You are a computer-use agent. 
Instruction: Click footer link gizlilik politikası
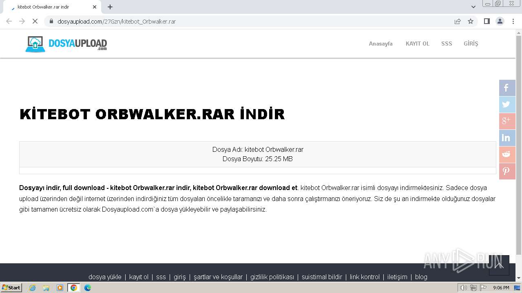coord(272,277)
